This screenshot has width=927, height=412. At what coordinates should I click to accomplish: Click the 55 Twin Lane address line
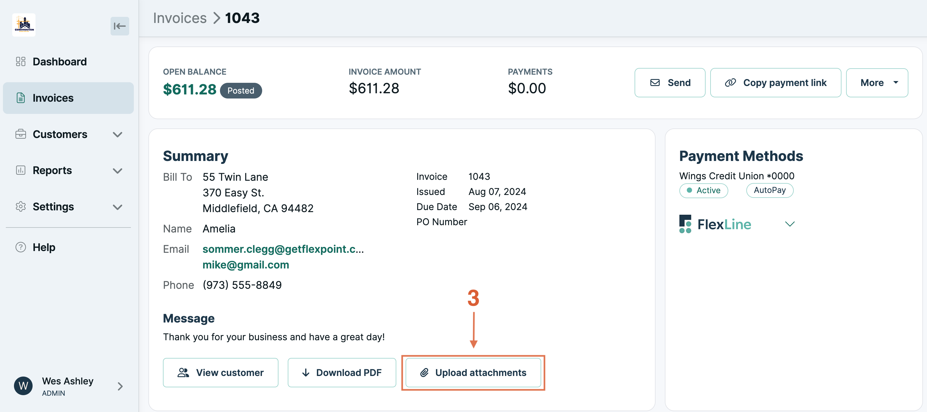[x=235, y=177]
